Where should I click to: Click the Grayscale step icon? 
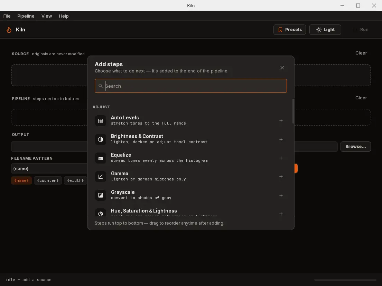point(101,195)
